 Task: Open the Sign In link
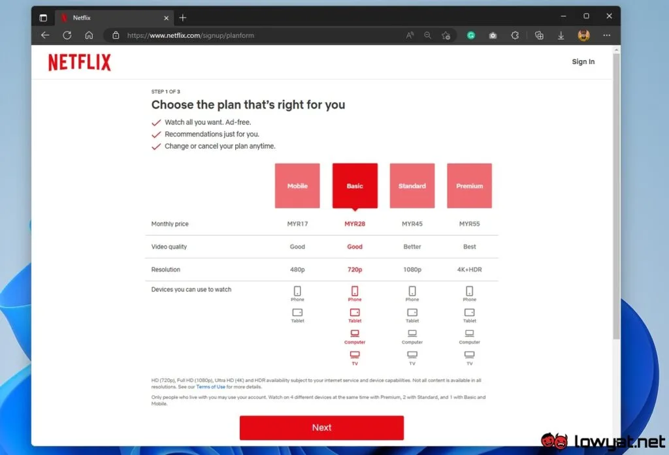583,62
